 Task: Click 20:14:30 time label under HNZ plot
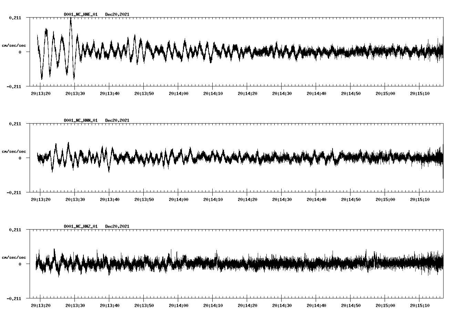[282, 306]
